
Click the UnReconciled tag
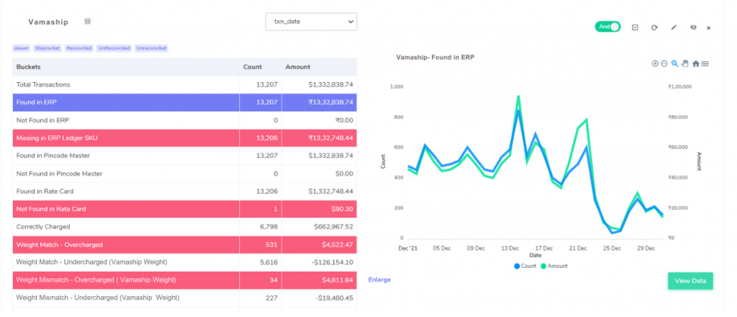click(114, 48)
